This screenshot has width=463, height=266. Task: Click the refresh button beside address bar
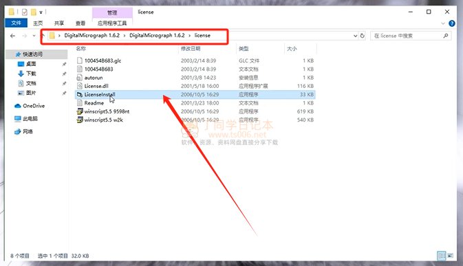[363, 36]
